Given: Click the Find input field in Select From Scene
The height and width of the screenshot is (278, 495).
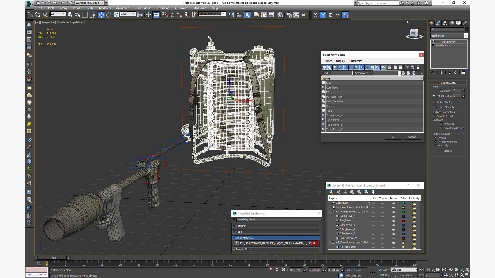Looking at the screenshot, I should click(341, 73).
